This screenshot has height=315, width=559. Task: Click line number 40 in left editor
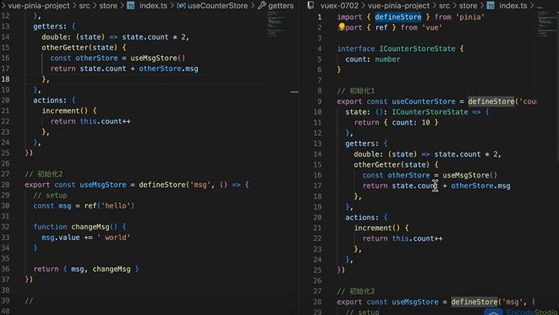(x=5, y=311)
